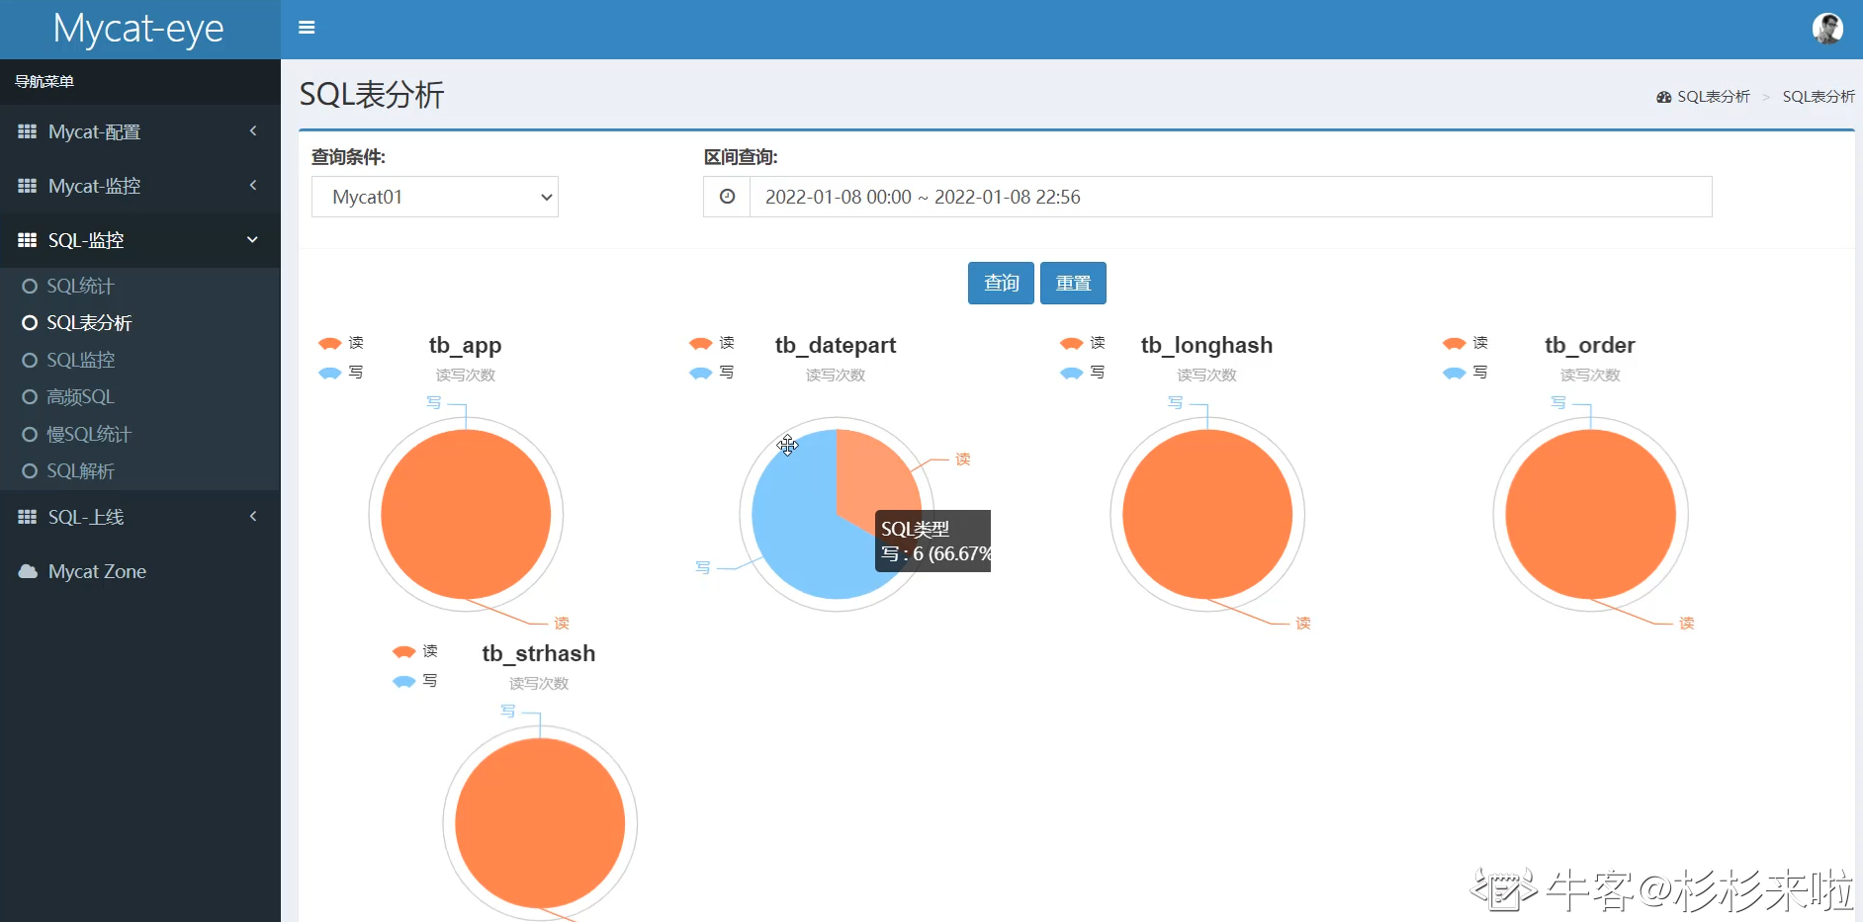
Task: Click the circle icon next to SQL解析
Action: coord(30,470)
